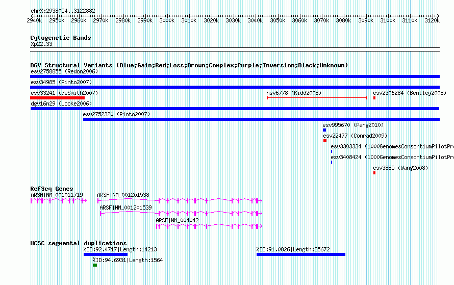
Task: Click the dgv16n29 (Locke2006) label
Action: 61,103
